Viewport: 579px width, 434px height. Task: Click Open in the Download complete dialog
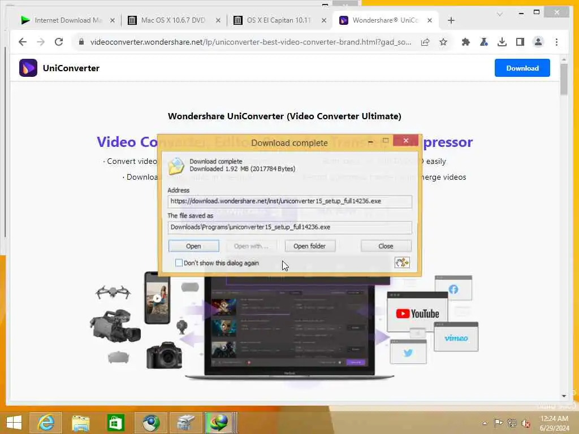pos(193,246)
